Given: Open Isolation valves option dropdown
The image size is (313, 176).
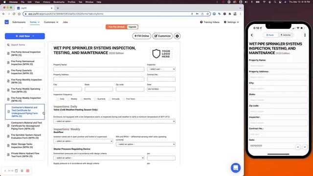Looking at the screenshot, I should pos(83,141).
